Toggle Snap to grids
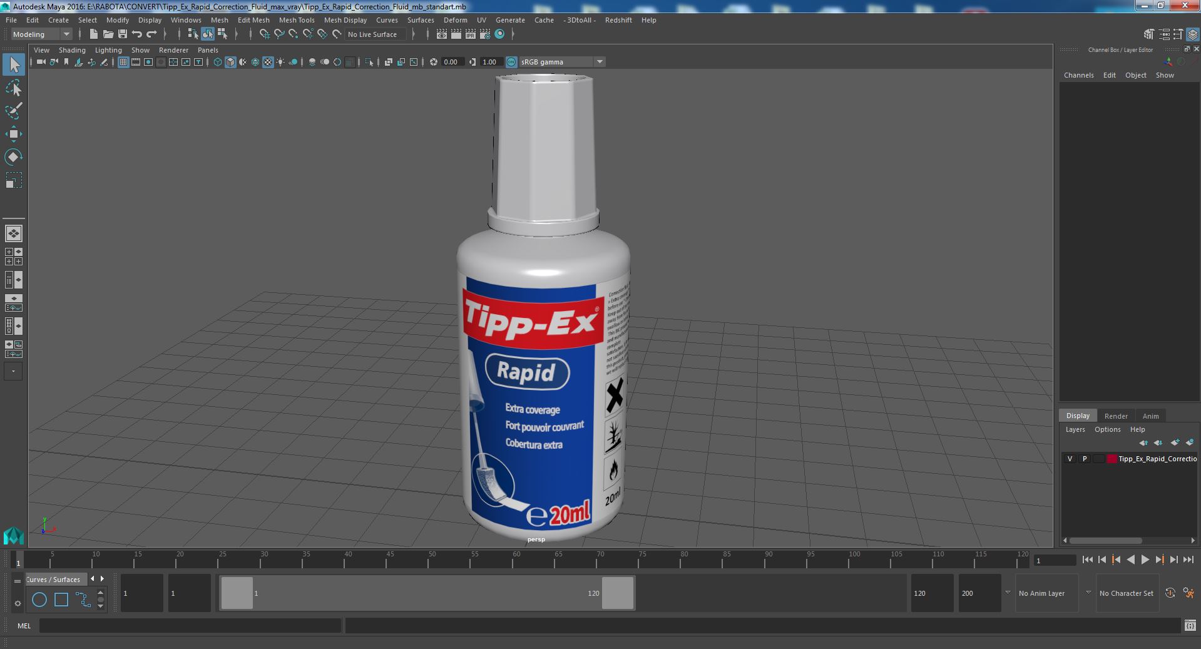 click(x=264, y=34)
